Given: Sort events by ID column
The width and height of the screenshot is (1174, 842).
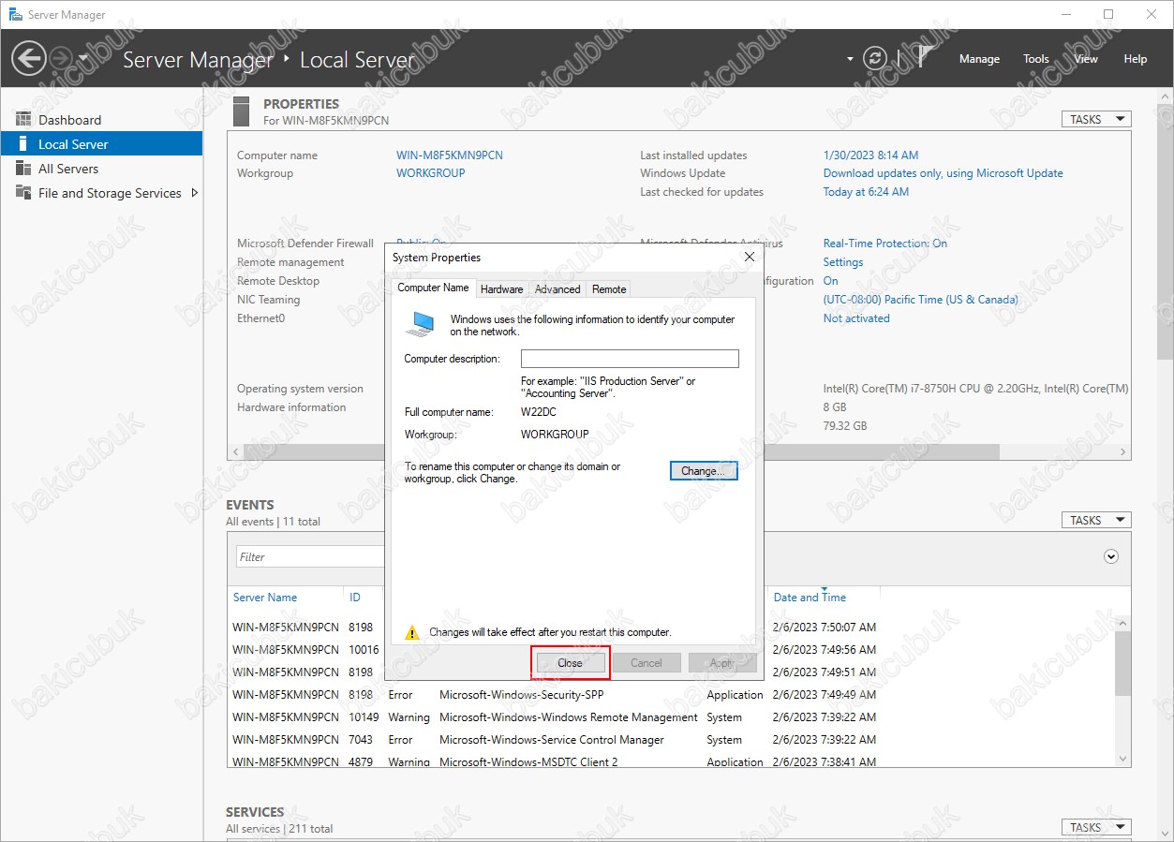Looking at the screenshot, I should coord(355,598).
